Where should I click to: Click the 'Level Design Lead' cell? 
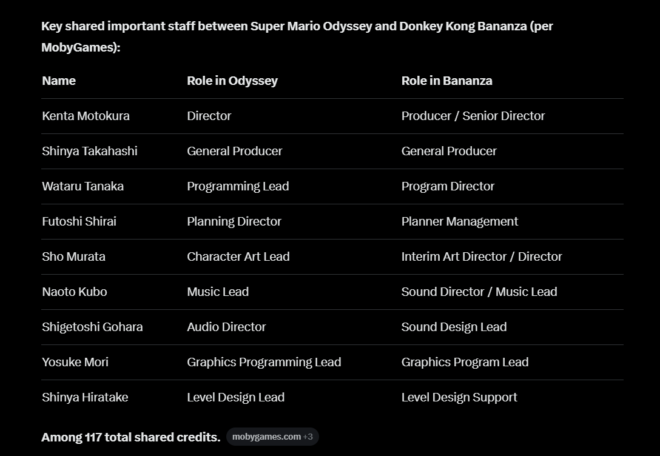pos(236,397)
